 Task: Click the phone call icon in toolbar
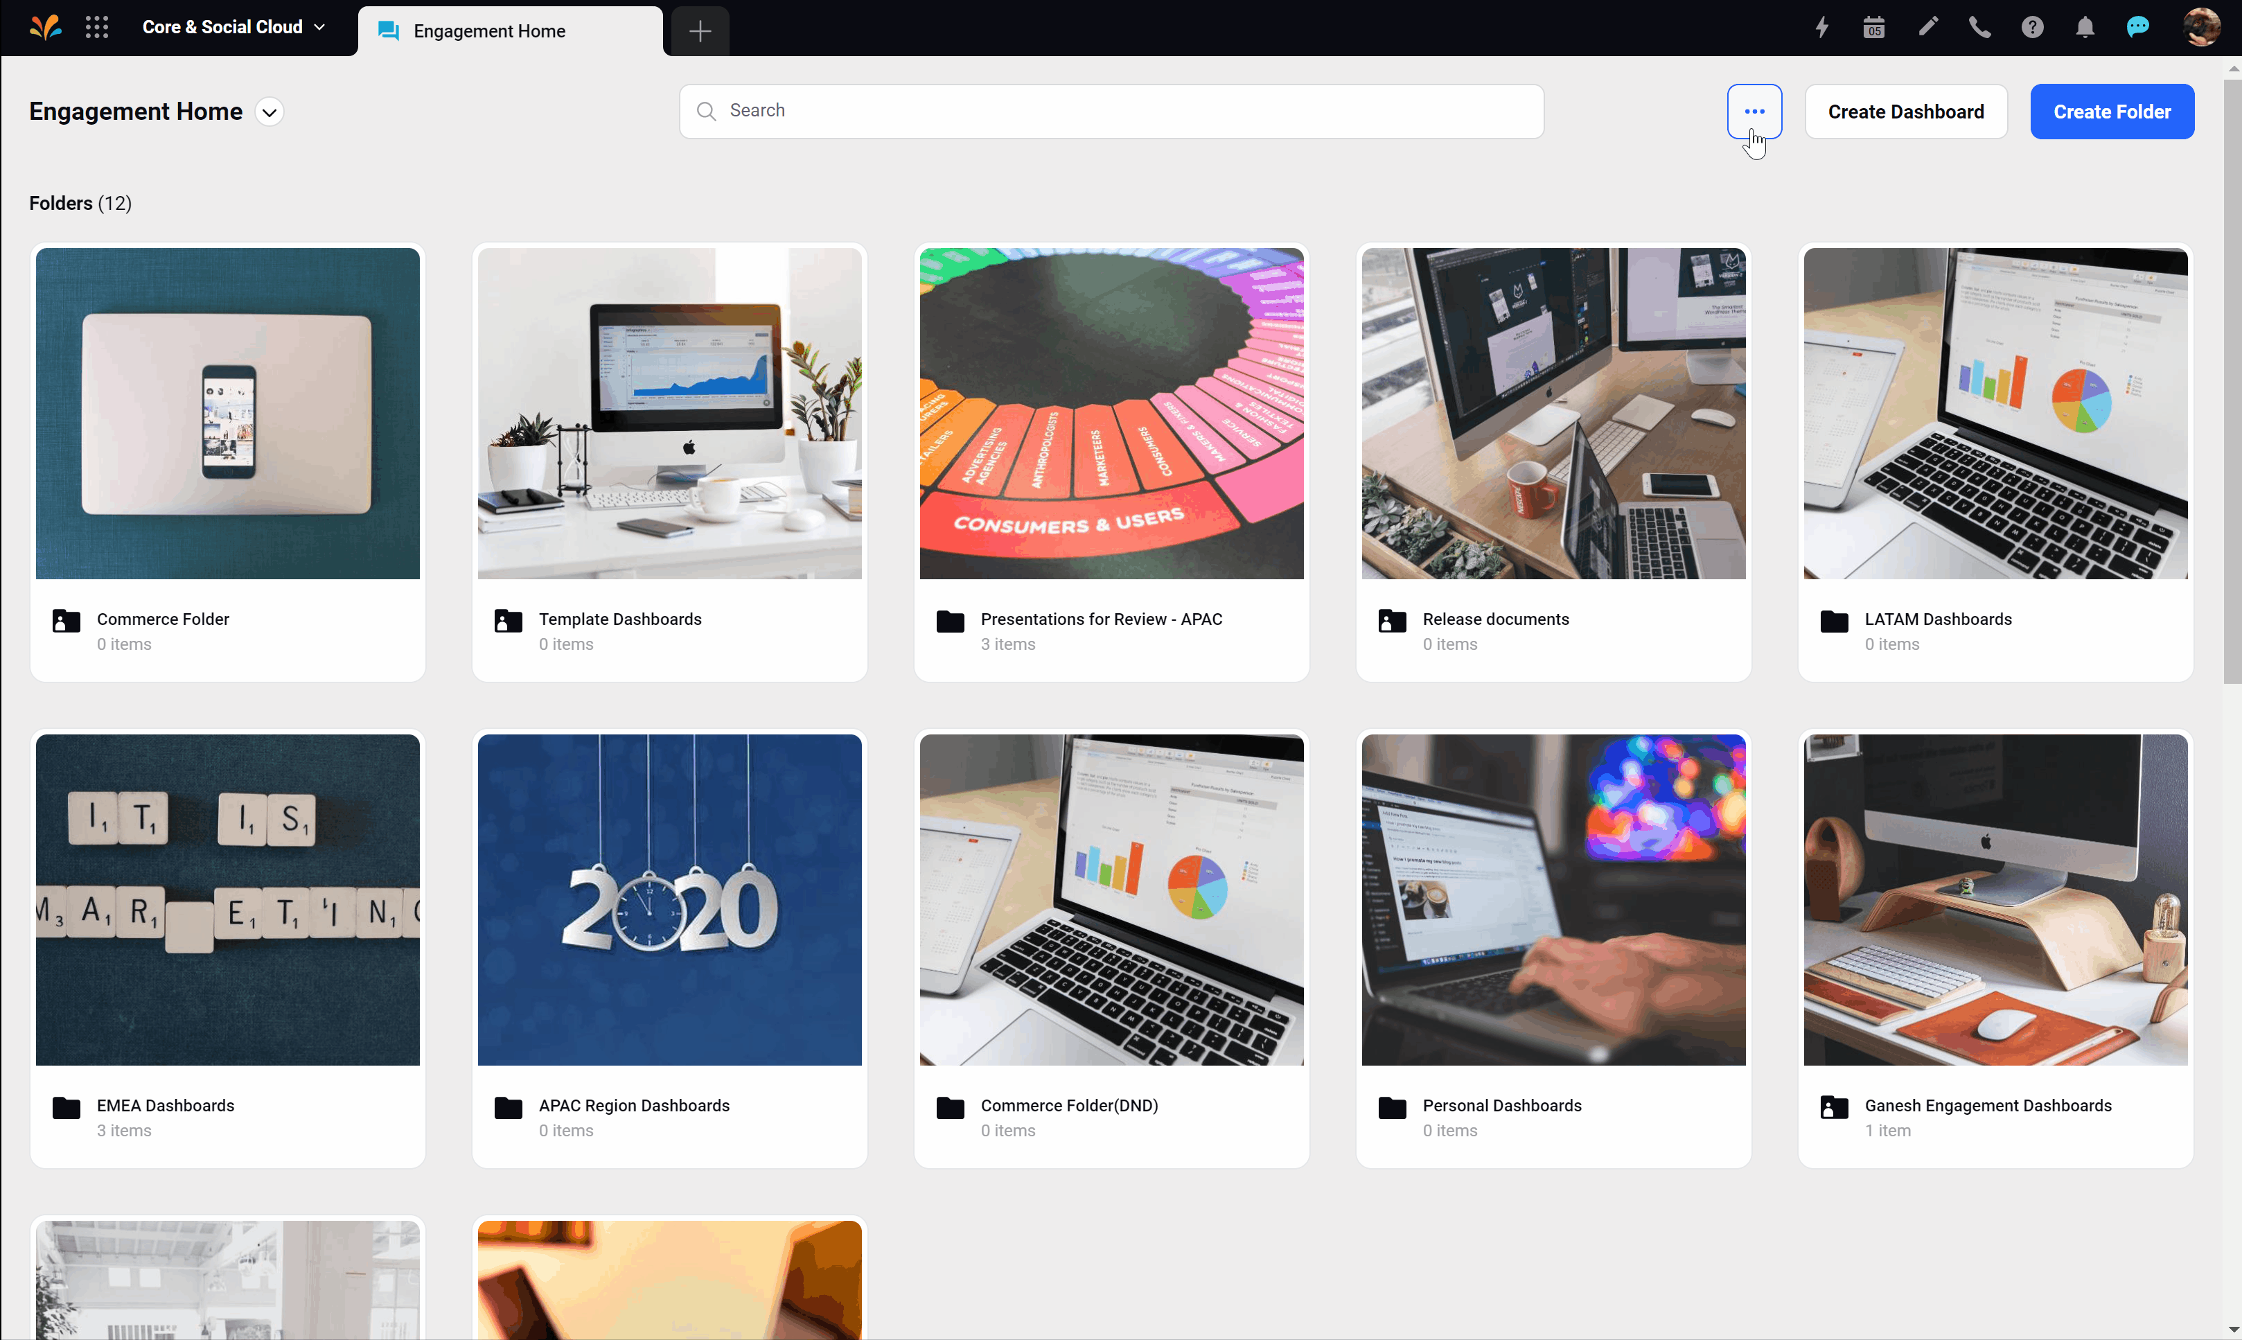click(1981, 28)
